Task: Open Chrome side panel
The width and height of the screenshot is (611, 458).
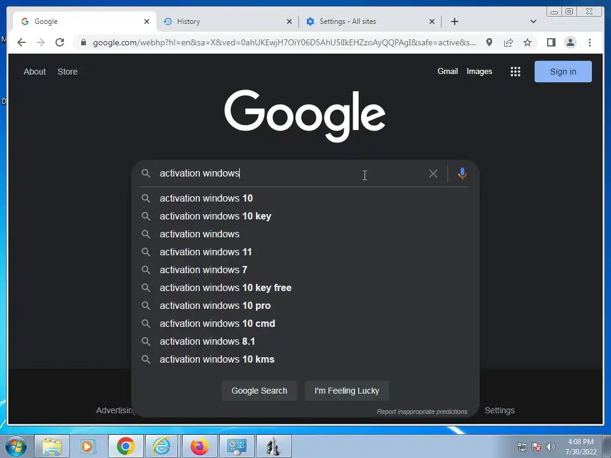Action: pos(551,42)
